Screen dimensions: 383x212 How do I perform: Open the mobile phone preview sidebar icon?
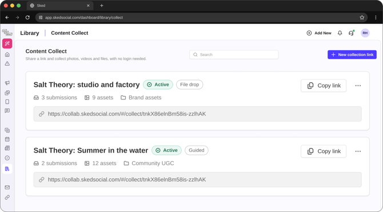pos(7,102)
